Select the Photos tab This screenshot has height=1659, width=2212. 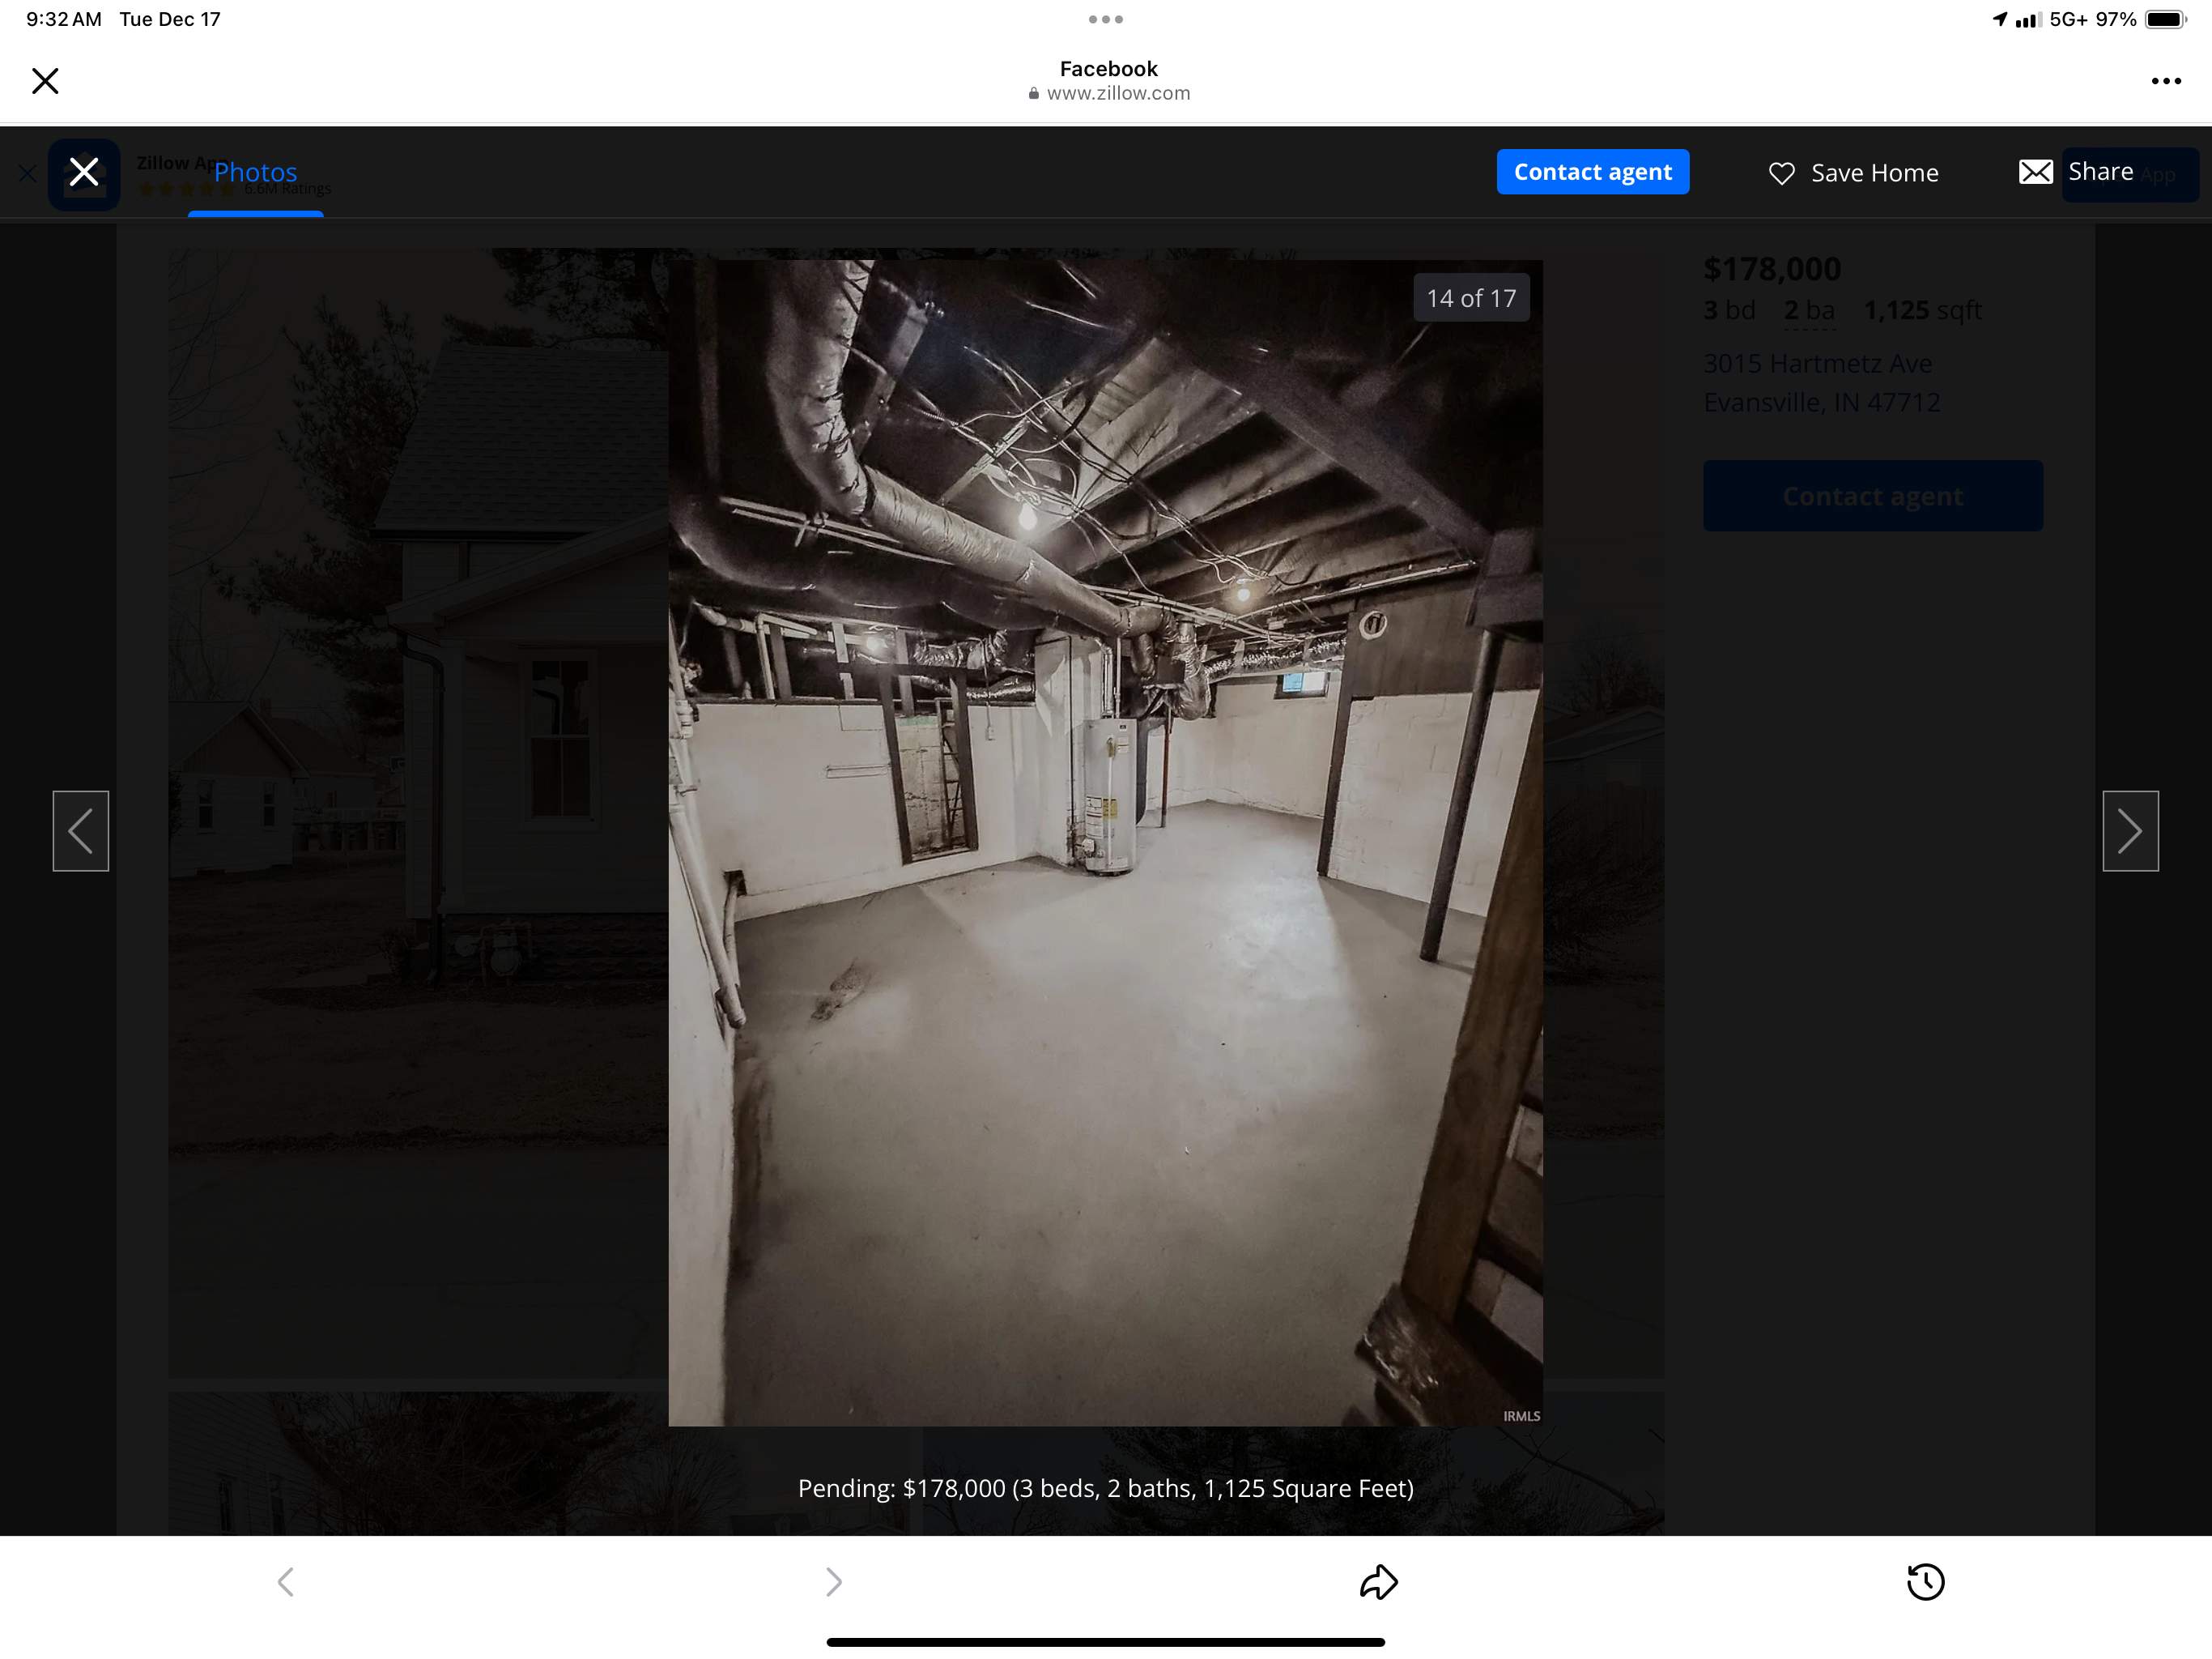pos(256,172)
